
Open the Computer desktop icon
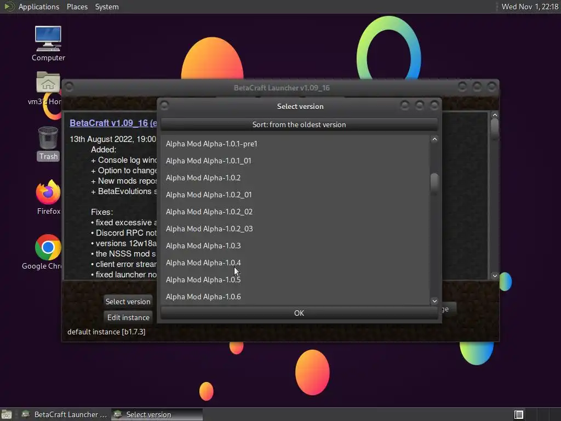click(x=48, y=43)
